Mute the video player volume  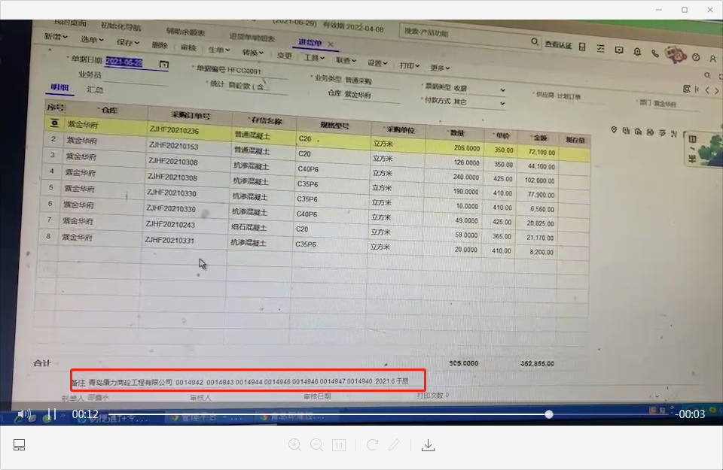[23, 414]
